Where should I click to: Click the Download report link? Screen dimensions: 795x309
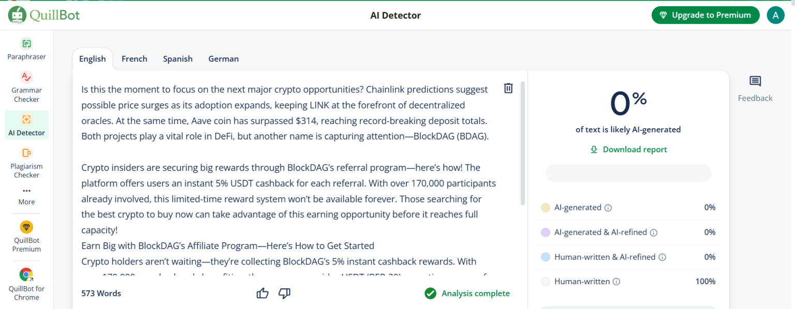[x=628, y=149]
